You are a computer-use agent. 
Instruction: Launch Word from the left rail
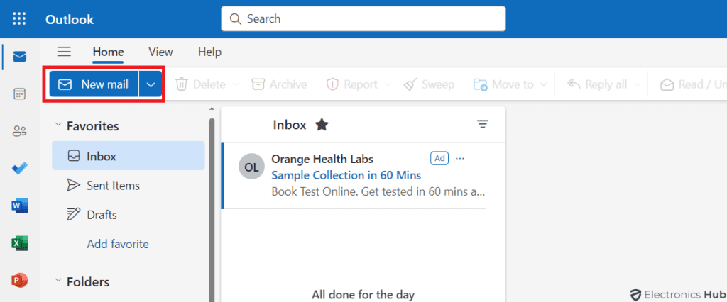tap(20, 206)
